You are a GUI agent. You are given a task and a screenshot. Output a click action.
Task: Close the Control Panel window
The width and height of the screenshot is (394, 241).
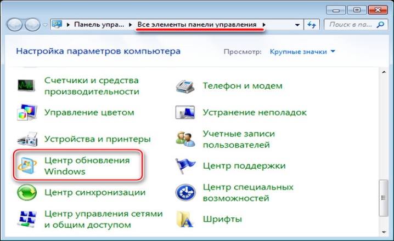point(378,10)
